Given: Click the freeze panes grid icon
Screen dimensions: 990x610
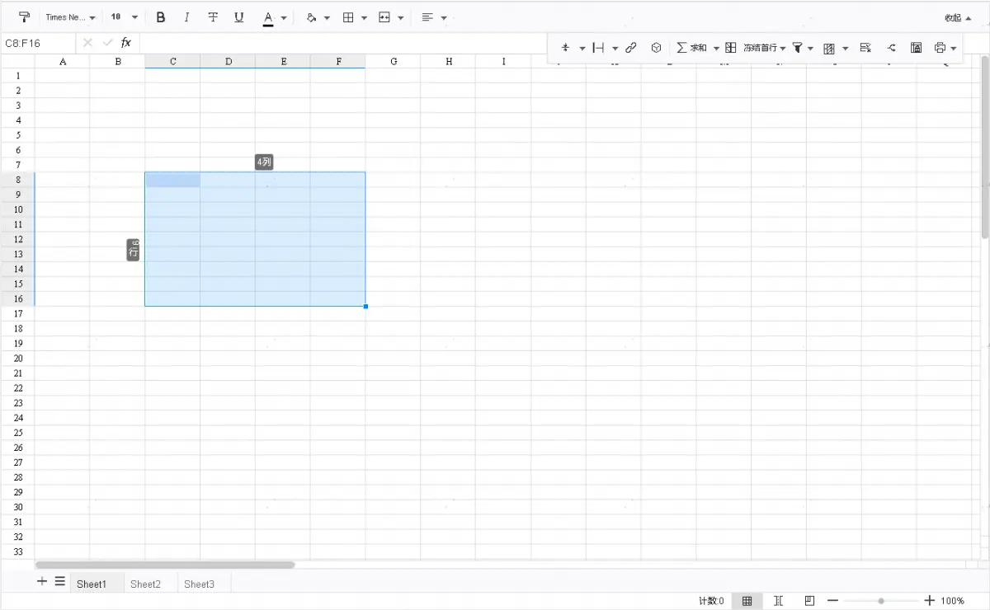Looking at the screenshot, I should point(730,48).
